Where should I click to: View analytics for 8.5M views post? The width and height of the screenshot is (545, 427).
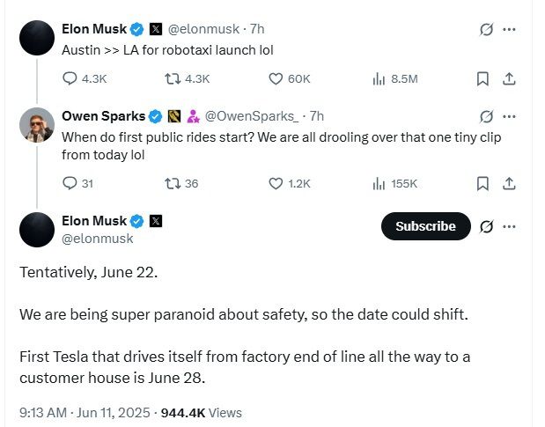pyautogui.click(x=379, y=78)
